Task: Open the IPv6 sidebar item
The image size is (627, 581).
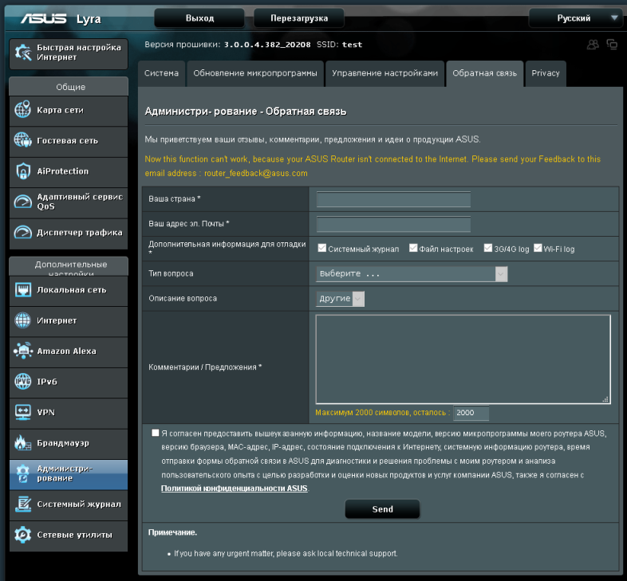Action: (x=69, y=382)
